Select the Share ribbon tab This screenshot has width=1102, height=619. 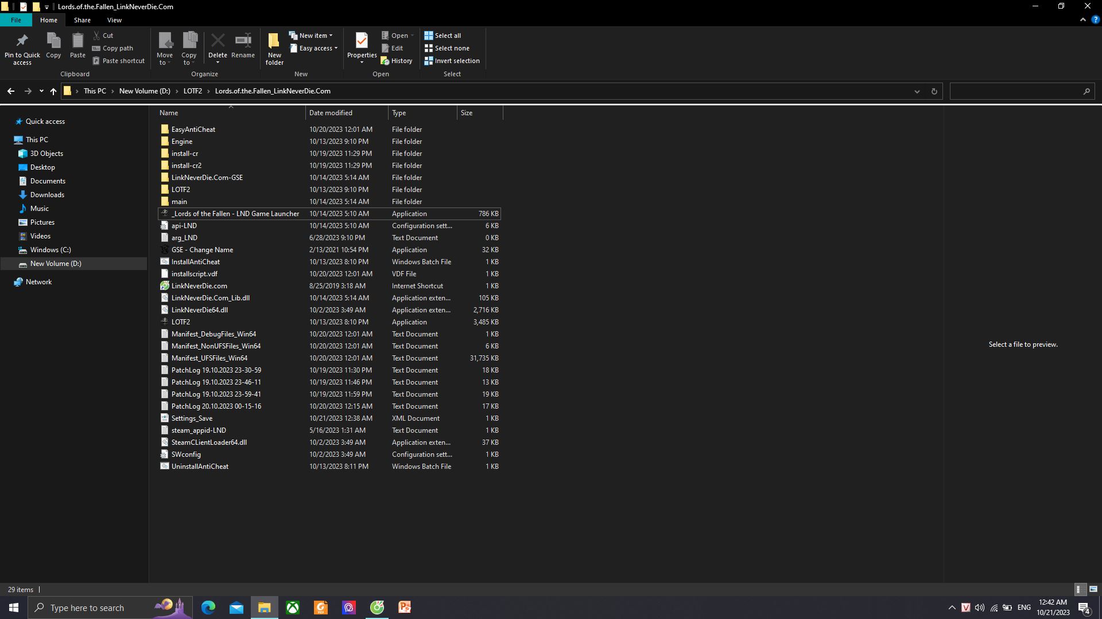(x=83, y=21)
